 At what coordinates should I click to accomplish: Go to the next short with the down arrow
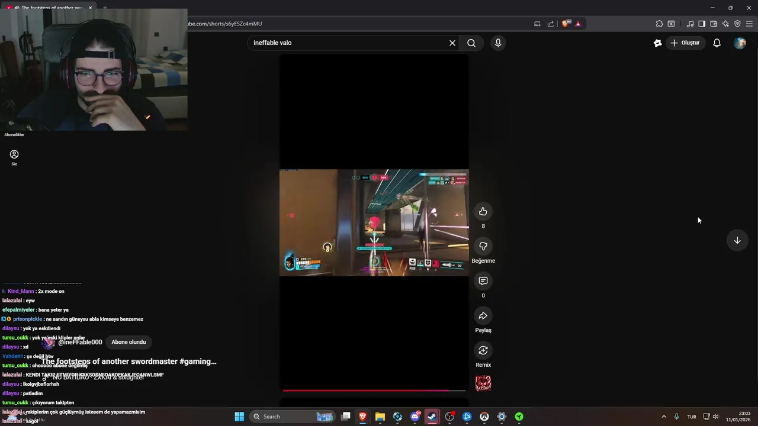tap(737, 240)
